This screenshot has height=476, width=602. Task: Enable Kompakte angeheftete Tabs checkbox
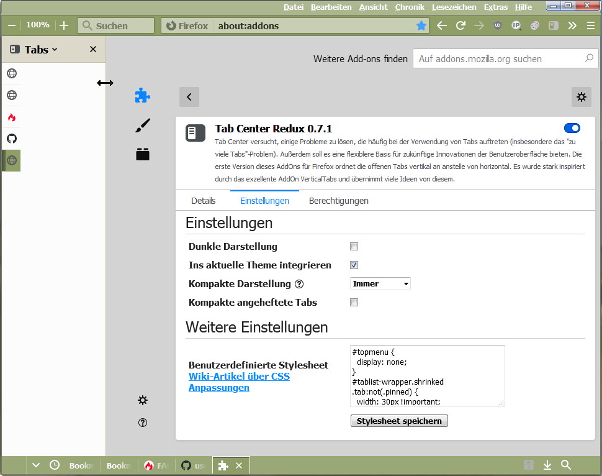tap(354, 303)
